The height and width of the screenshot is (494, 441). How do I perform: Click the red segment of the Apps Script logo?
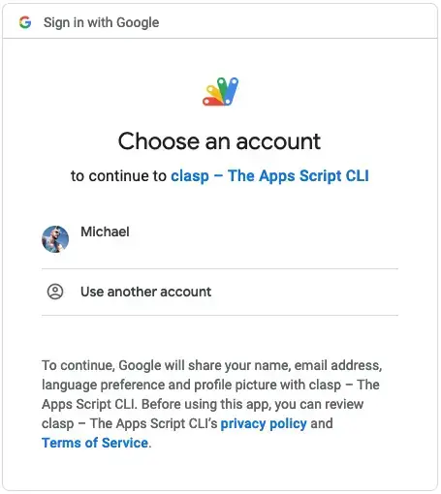[x=211, y=102]
